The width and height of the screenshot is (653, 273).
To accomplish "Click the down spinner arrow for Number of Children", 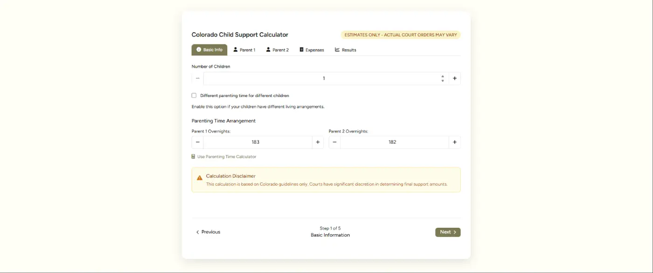I will [x=442, y=80].
